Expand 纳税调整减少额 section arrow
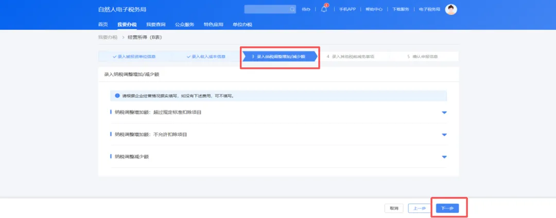Screen dimensions: 556x218 (444, 157)
